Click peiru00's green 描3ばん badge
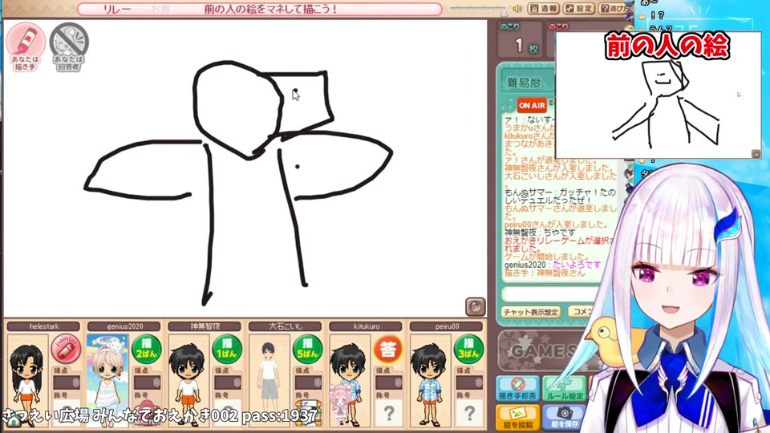The image size is (770, 433). pyautogui.click(x=468, y=349)
